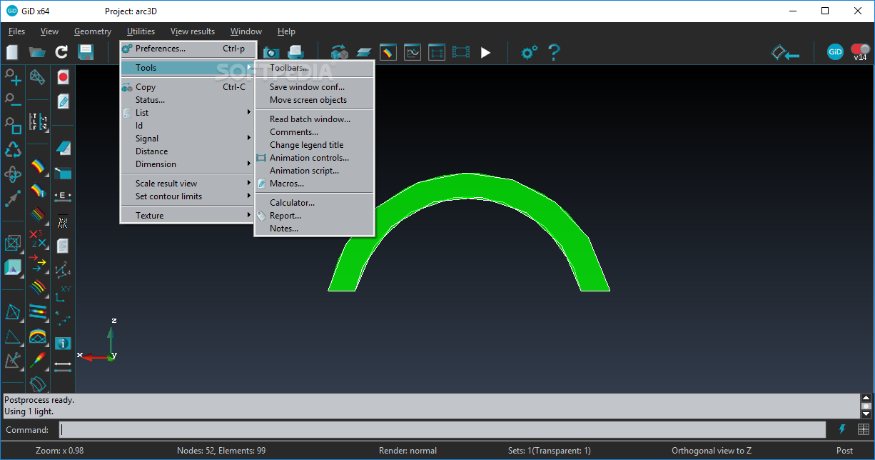Select Move screen objects entry
The height and width of the screenshot is (460, 875).
(314, 100)
